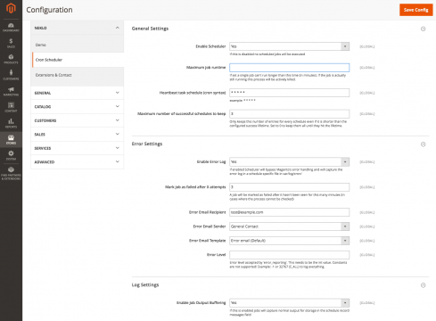Select the Cron Scheduler menu item
This screenshot has height=321, width=436.
point(78,60)
